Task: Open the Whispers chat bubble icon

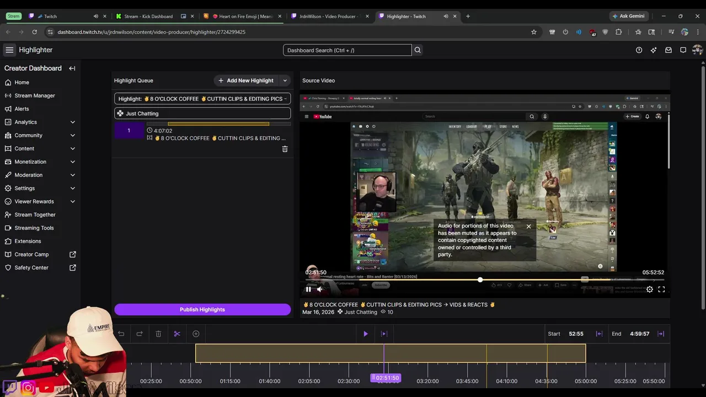Action: click(683, 50)
